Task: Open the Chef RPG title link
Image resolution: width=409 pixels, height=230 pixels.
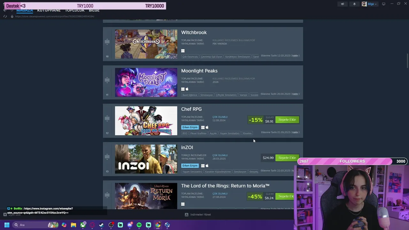Action: pyautogui.click(x=191, y=109)
